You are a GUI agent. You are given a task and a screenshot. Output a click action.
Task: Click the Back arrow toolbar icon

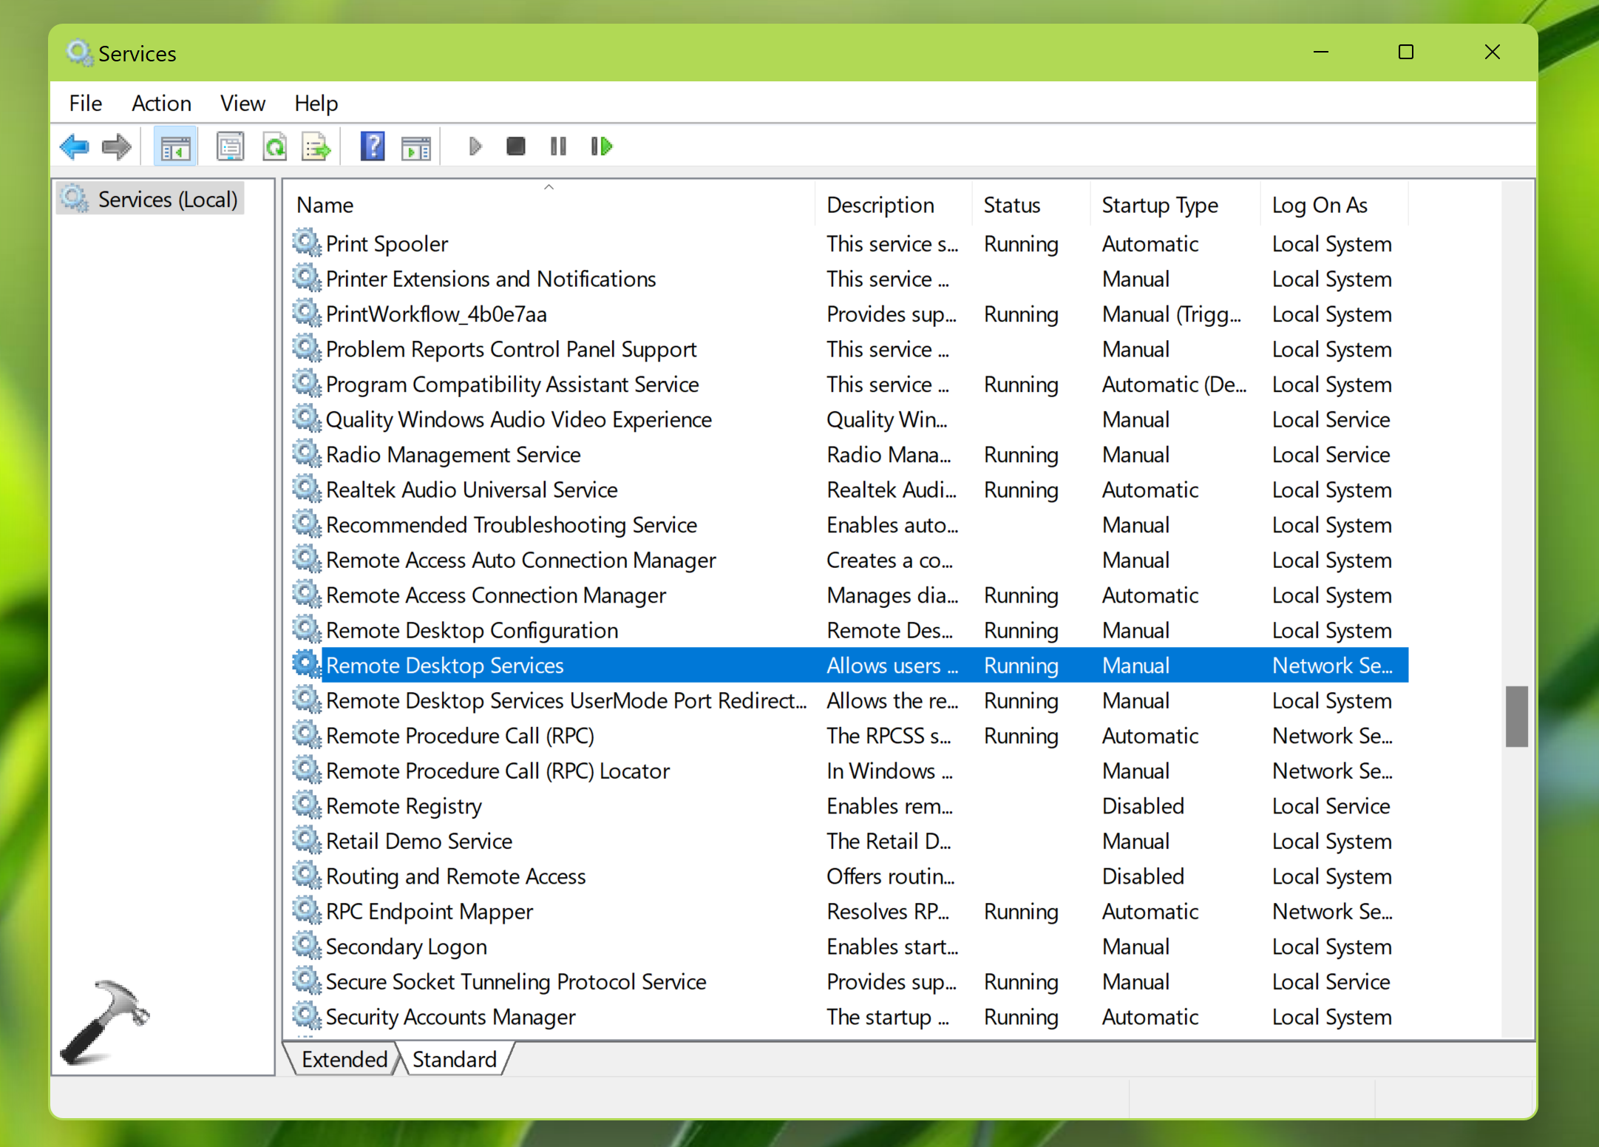click(x=75, y=146)
